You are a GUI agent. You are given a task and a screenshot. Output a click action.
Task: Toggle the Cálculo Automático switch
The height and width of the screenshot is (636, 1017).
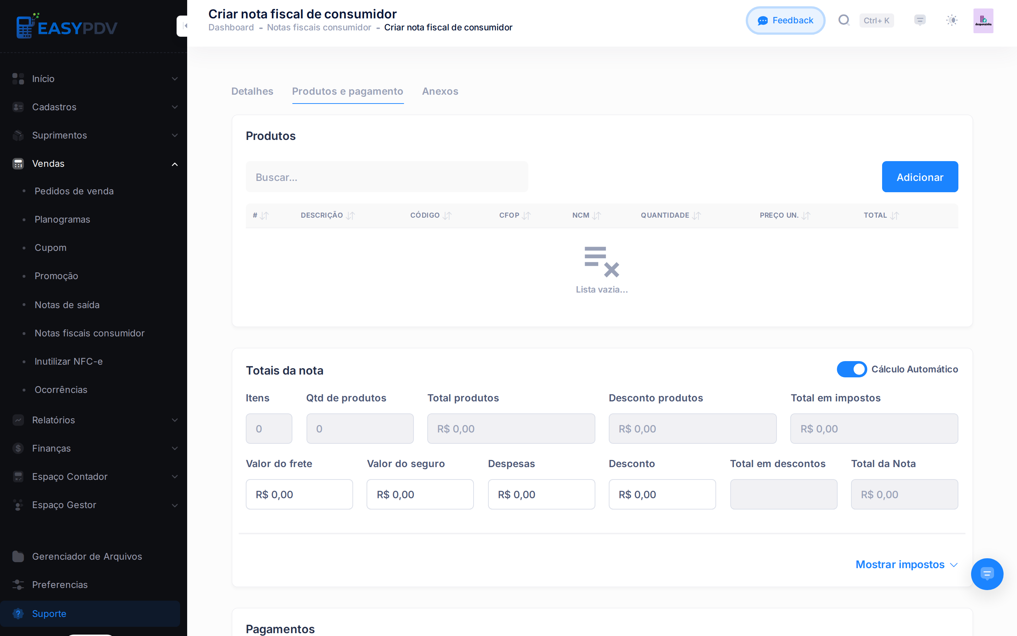click(851, 369)
